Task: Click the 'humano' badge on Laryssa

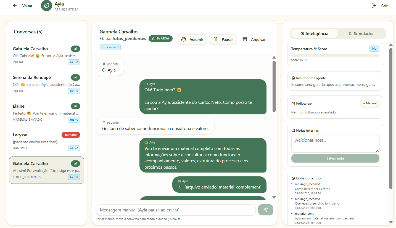Action: click(71, 135)
